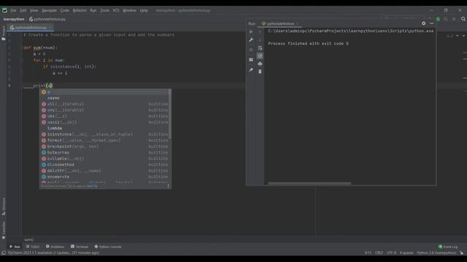This screenshot has height=262, width=467.
Task: Choose 'lambda' completion suggestion
Action: (104, 128)
